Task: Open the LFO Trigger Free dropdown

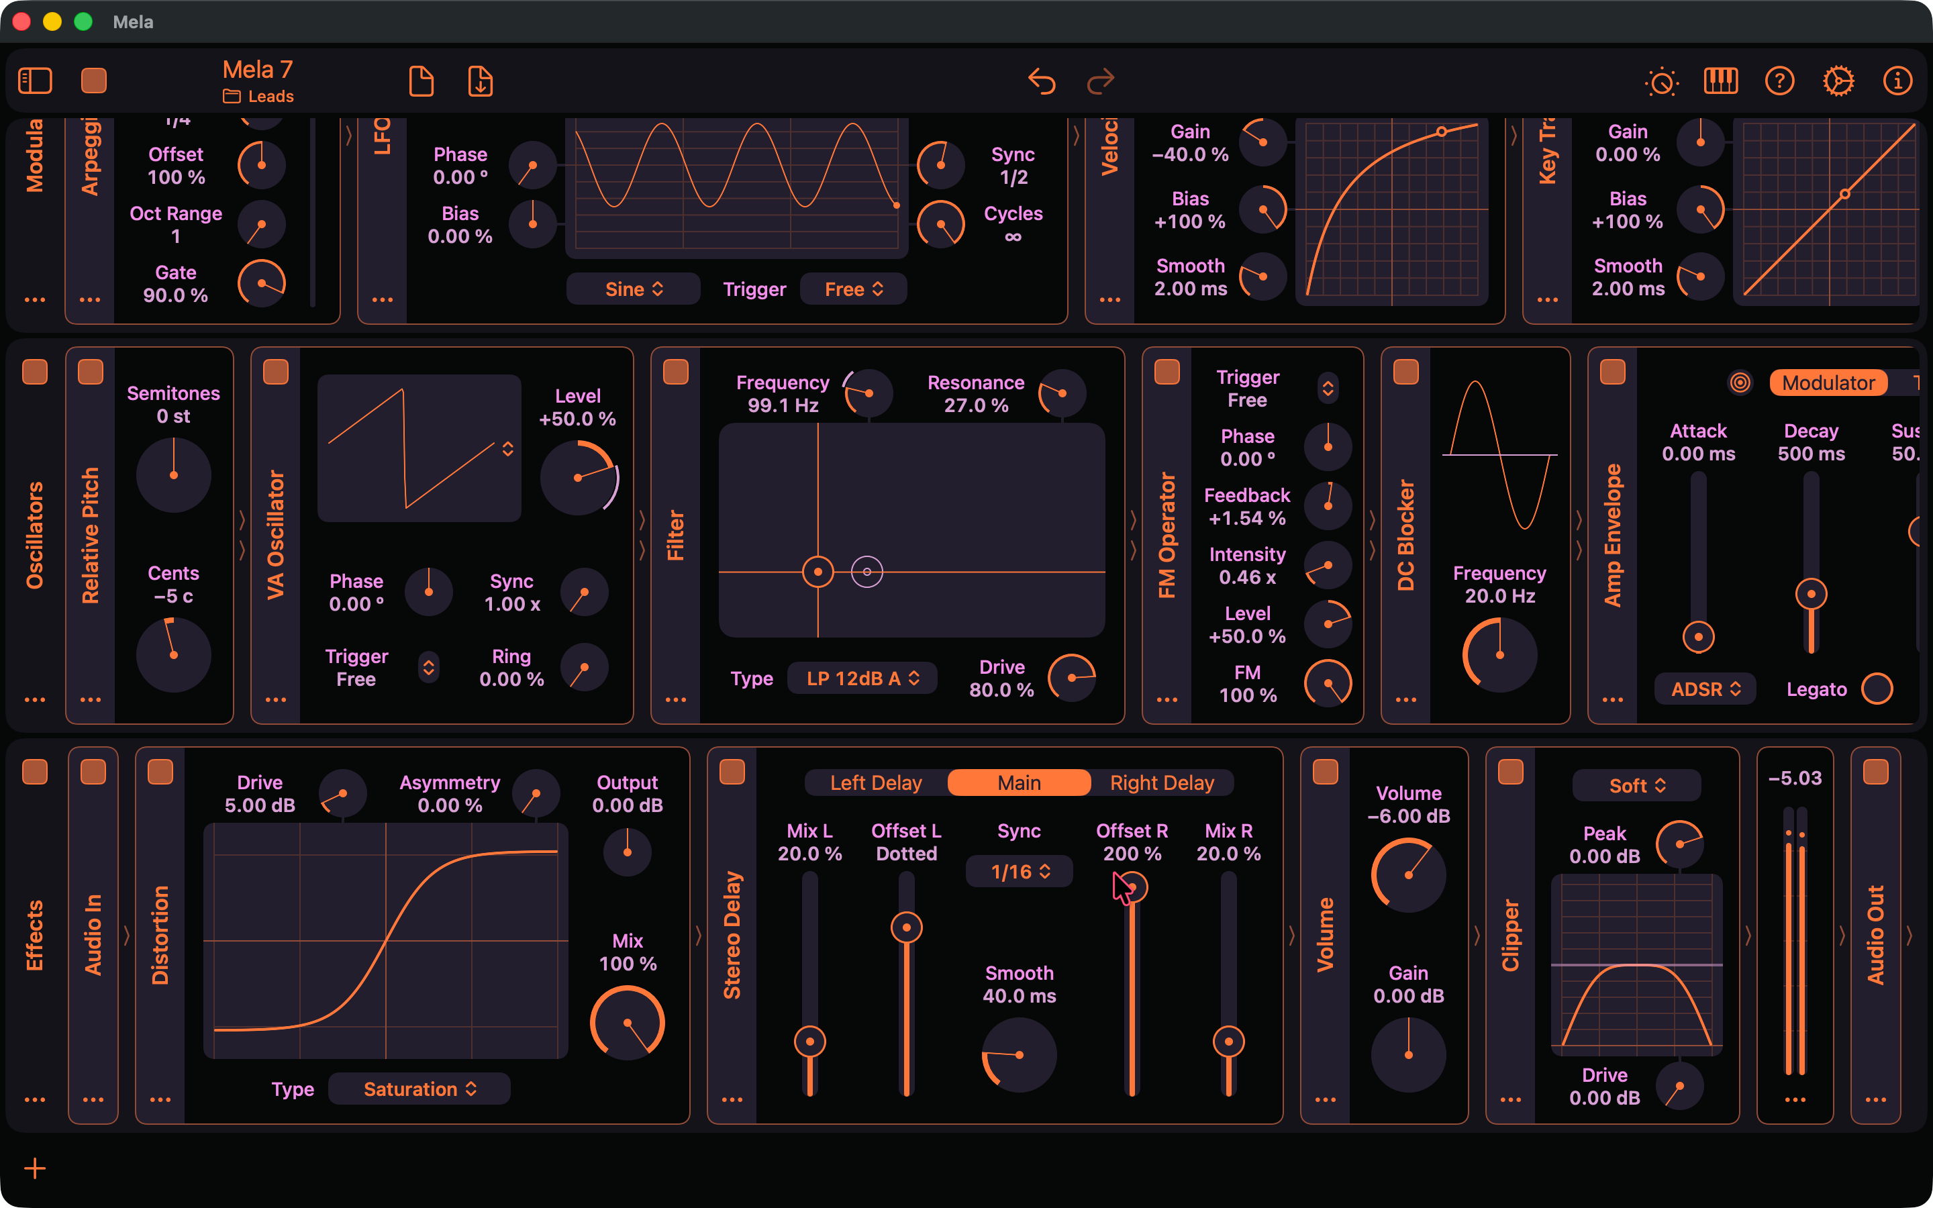Action: point(853,289)
